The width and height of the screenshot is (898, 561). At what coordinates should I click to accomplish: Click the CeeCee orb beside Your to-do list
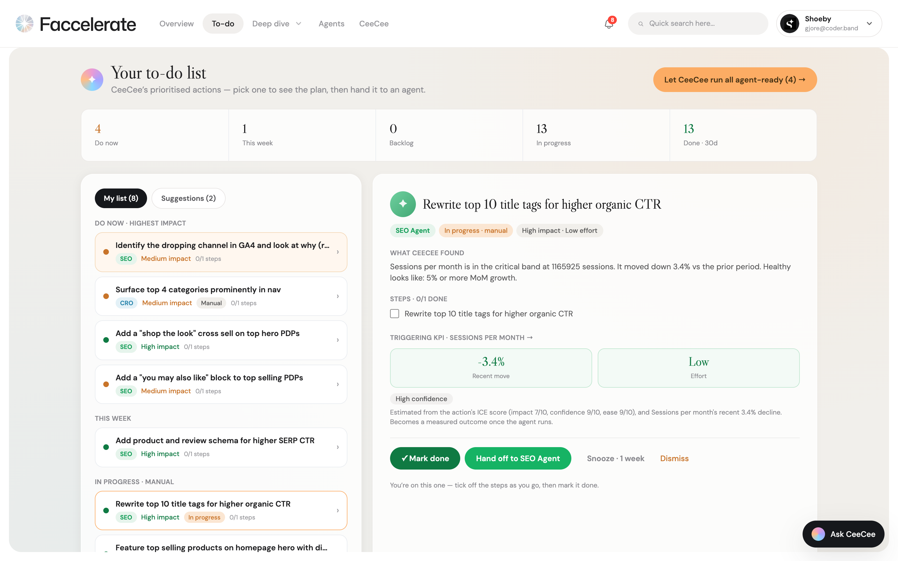92,80
